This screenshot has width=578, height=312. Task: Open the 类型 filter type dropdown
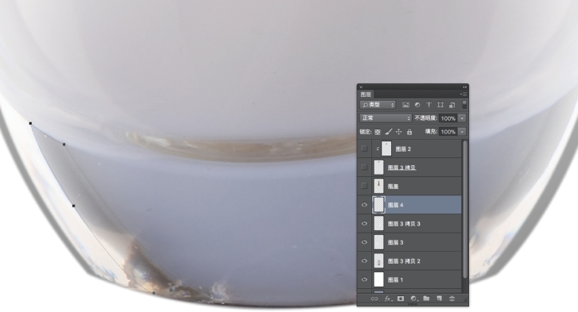point(378,105)
